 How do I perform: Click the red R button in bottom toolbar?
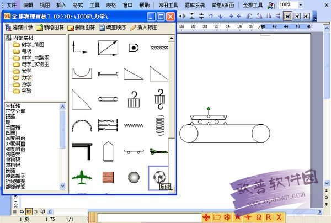click(269, 217)
